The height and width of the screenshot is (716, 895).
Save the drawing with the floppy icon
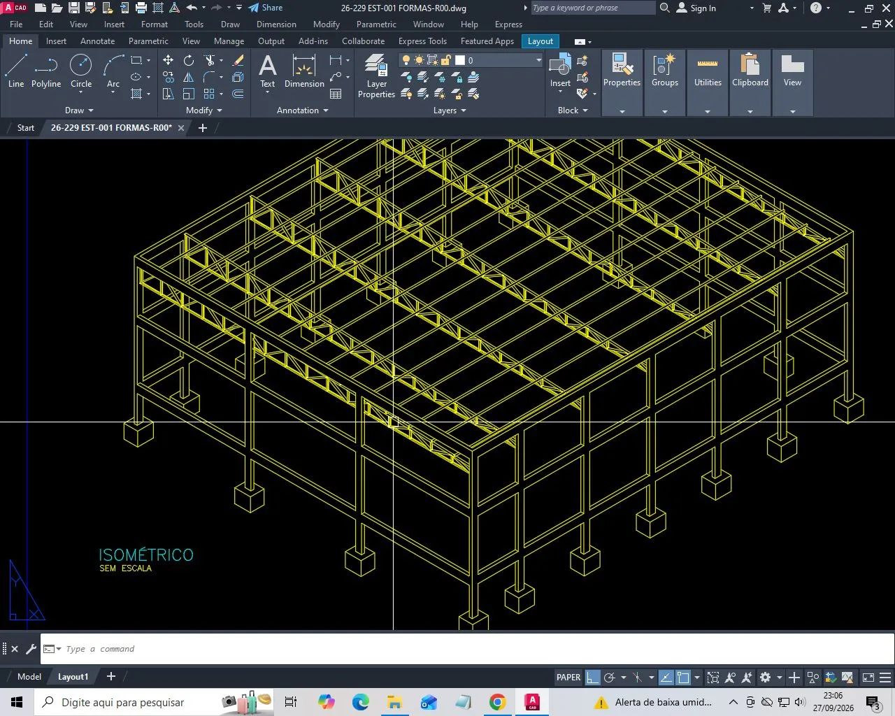click(x=73, y=8)
